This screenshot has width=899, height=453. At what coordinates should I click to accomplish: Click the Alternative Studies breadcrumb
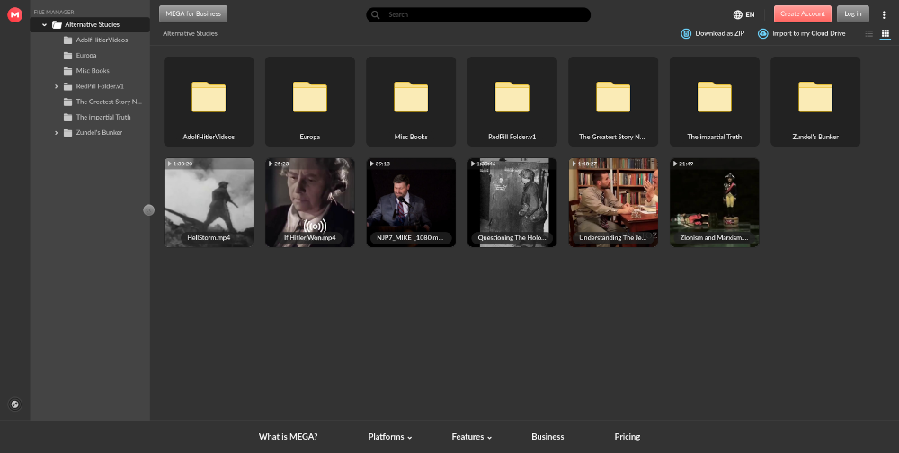point(190,33)
